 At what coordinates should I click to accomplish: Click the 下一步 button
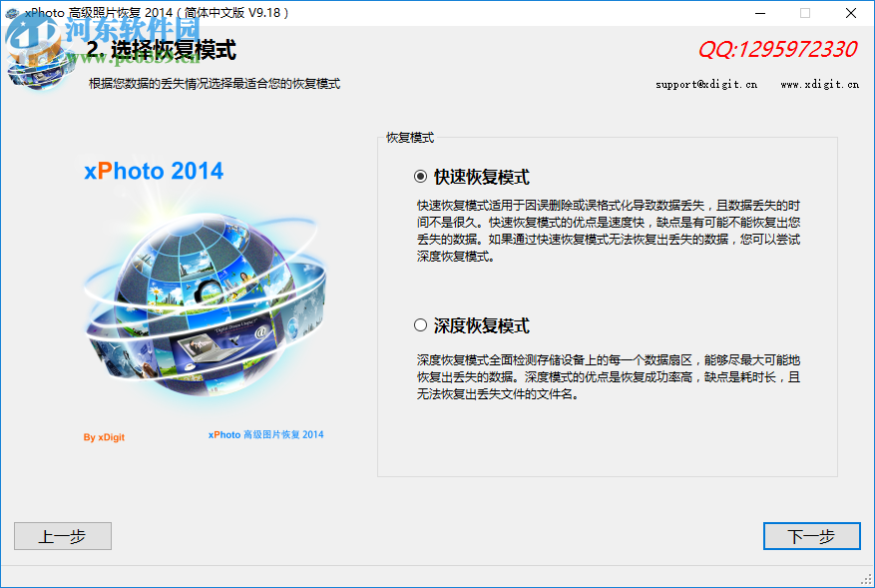coord(811,536)
